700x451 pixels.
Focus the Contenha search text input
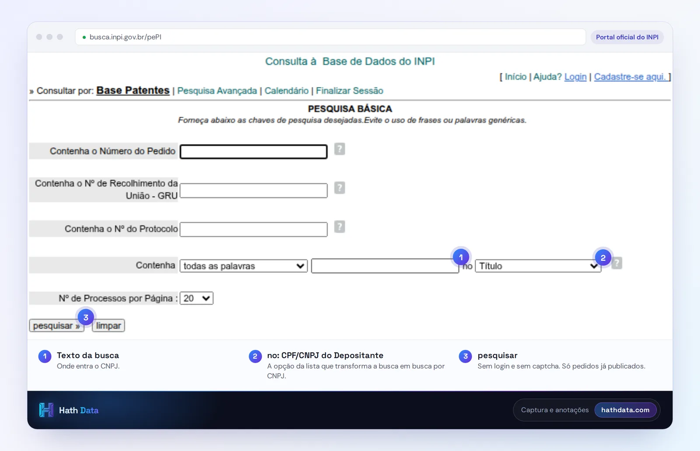click(x=385, y=266)
